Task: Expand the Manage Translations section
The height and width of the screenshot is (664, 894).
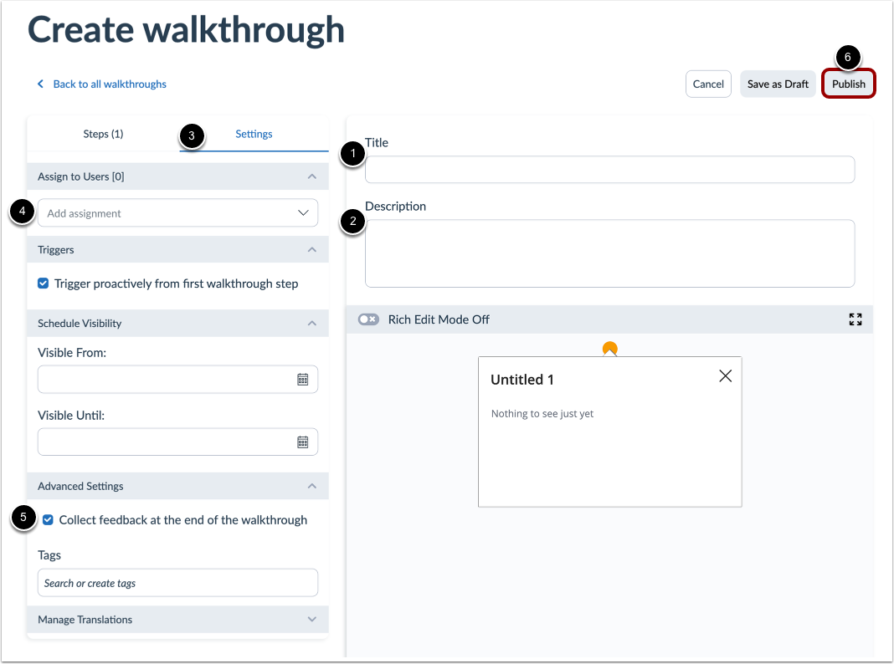Action: 311,619
